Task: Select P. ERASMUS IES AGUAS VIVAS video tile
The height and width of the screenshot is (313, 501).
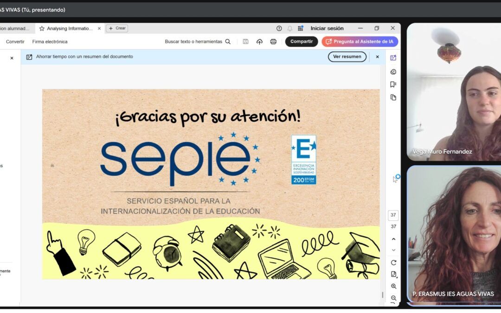Action: click(x=454, y=235)
